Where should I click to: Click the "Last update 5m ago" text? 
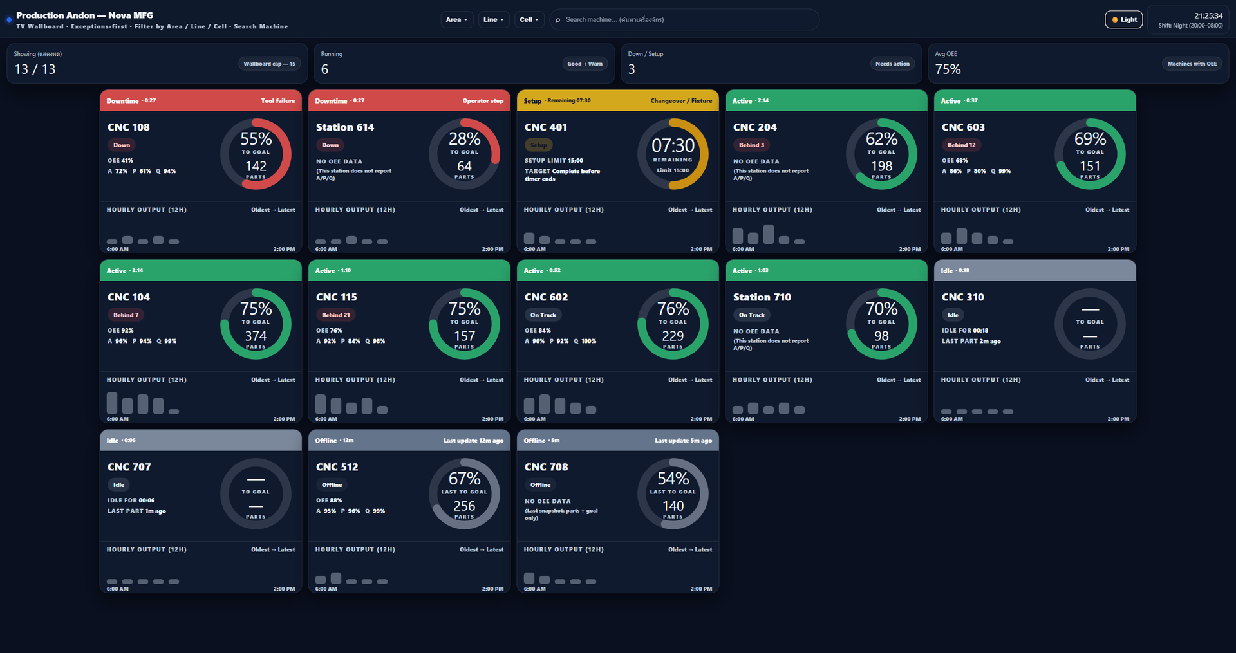684,441
